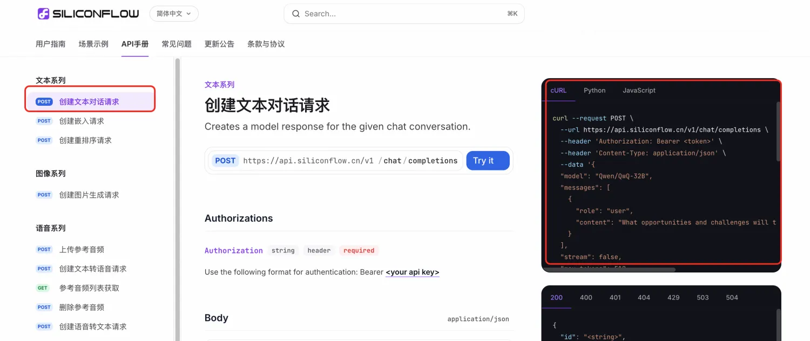Click the "model": "Qwen/QwQ-32B" code line
This screenshot has height=341, width=810.
coord(607,176)
